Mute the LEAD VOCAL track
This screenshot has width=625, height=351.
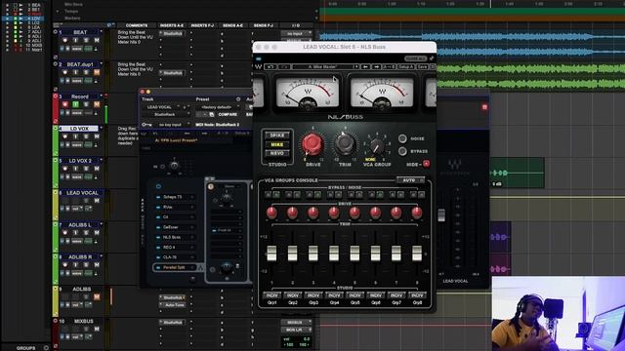click(97, 201)
